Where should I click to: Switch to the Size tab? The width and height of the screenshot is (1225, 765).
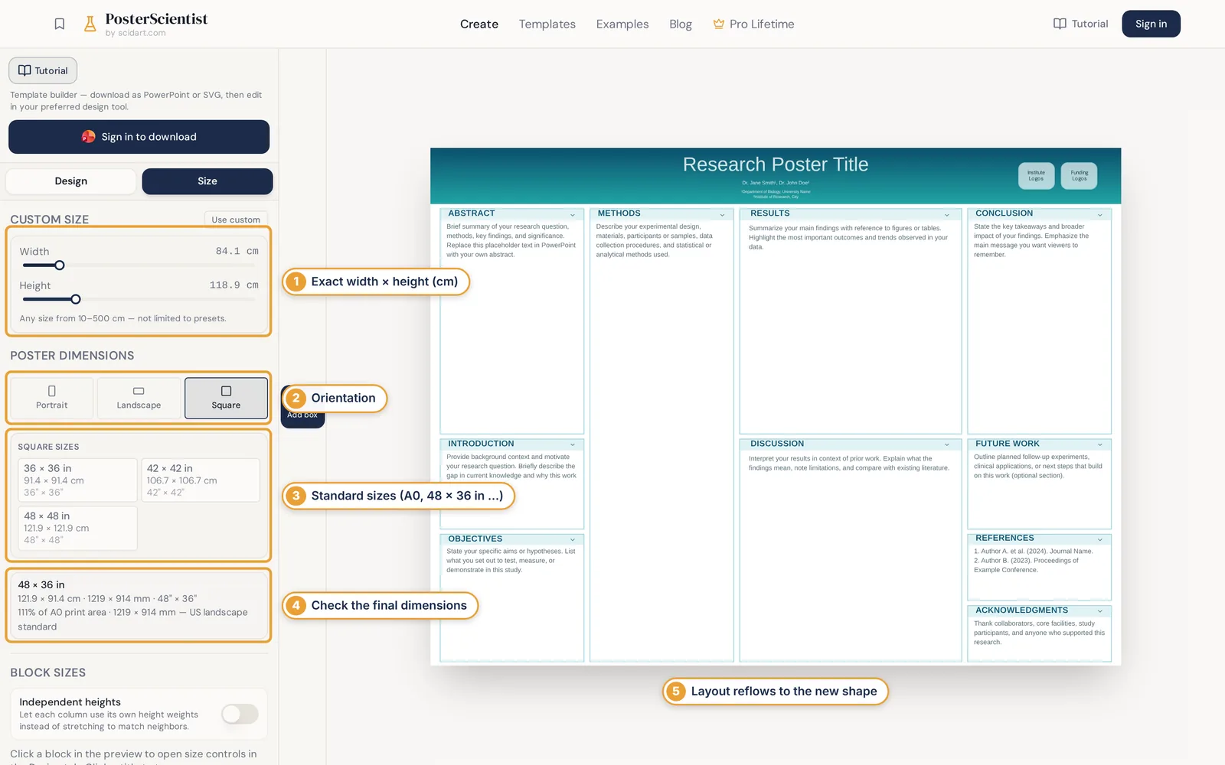[x=207, y=181]
